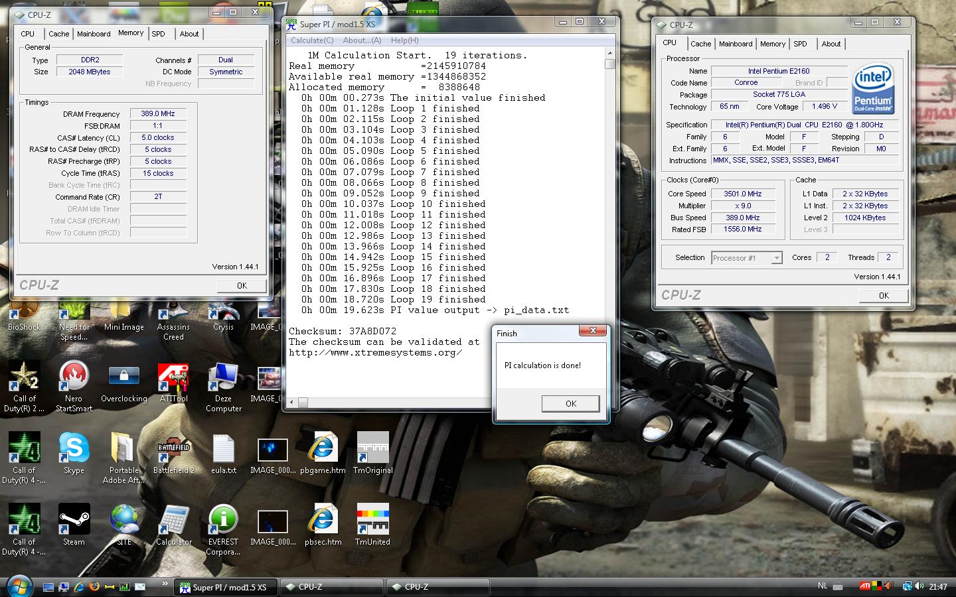Close the Finish dialog
Screen dimensions: 956x597
click(593, 330)
